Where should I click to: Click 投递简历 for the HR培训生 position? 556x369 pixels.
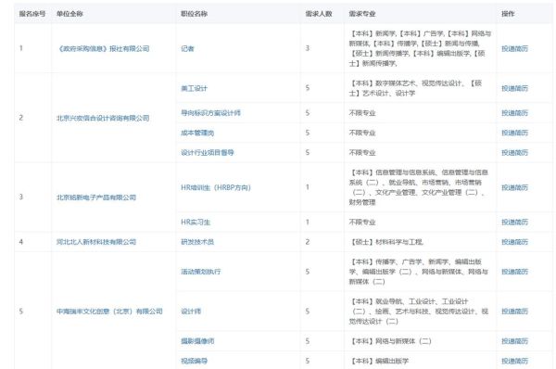pos(514,187)
